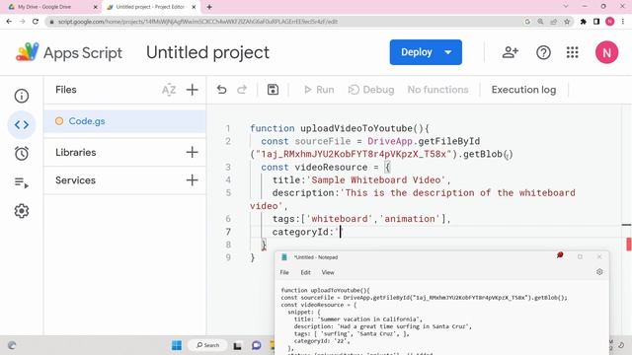Open the Help question mark icon
This screenshot has height=355, width=632.
pos(543,52)
